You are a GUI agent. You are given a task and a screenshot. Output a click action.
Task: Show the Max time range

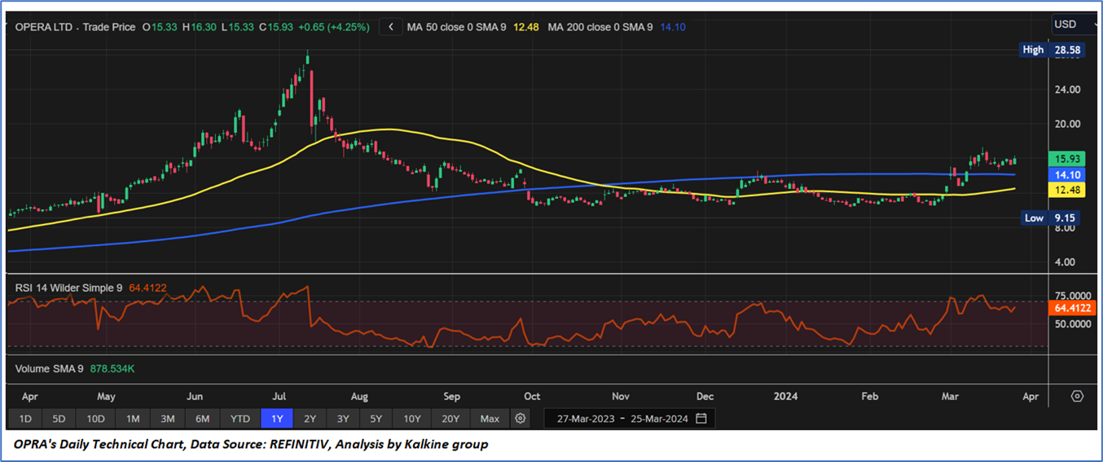(490, 419)
